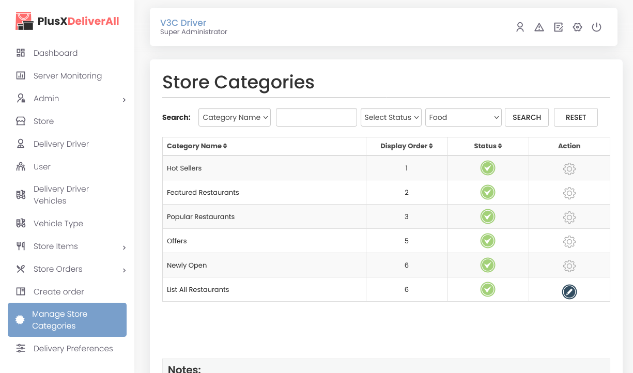Screen dimensions: 633x373
Task: Click the Delivery Preferences sliders icon
Action: 21,348
